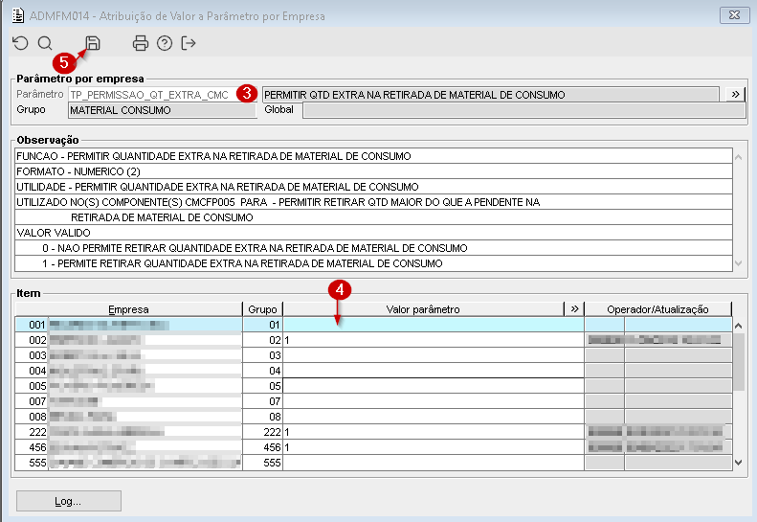This screenshot has width=757, height=522.
Task: Click the Grupo column header
Action: coord(262,309)
